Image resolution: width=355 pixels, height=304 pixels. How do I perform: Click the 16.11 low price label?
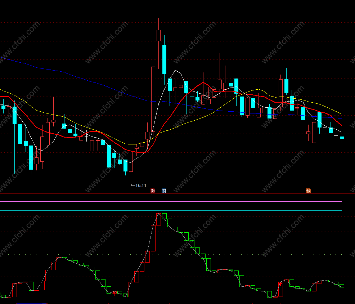tap(141, 185)
